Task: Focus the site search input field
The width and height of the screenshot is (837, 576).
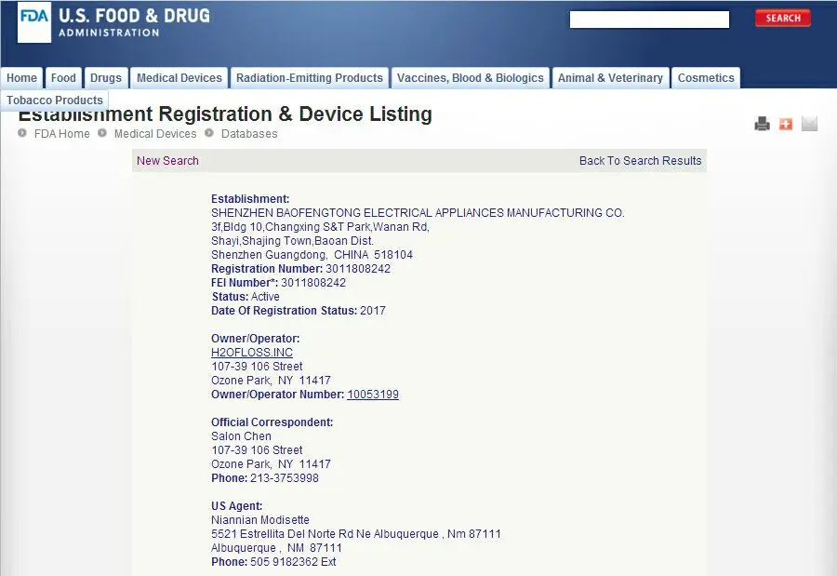Action: point(649,20)
